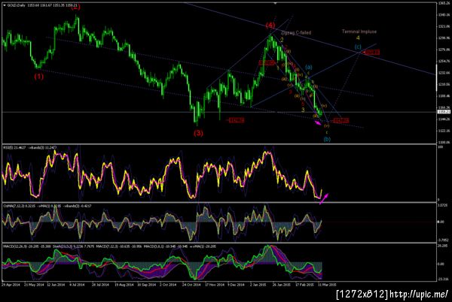Click the 1158.21 current price label on axis
This screenshot has height=302, width=452.
point(444,111)
